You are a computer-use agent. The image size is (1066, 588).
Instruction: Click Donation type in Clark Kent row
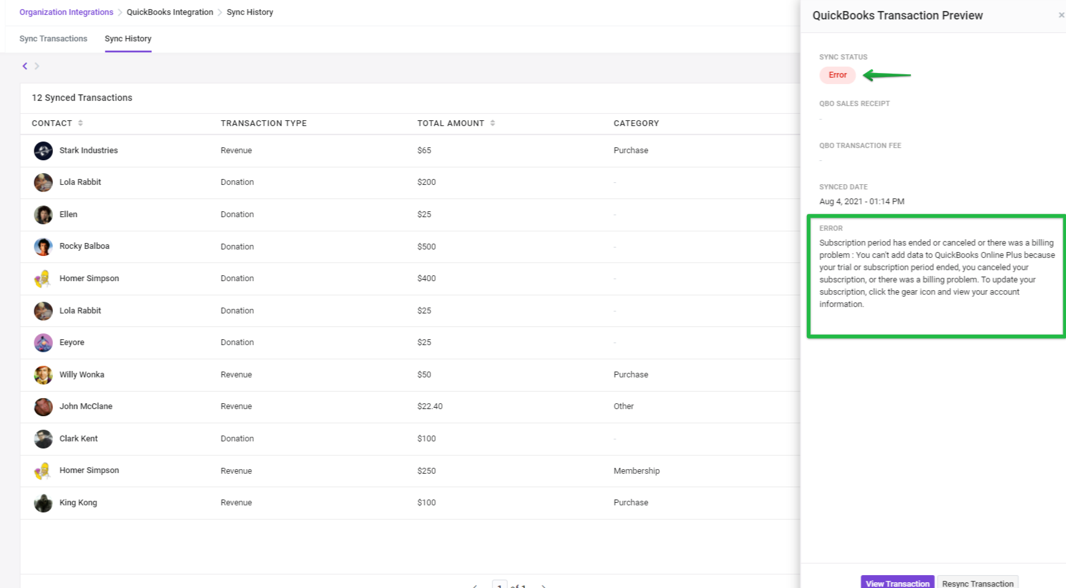click(237, 439)
